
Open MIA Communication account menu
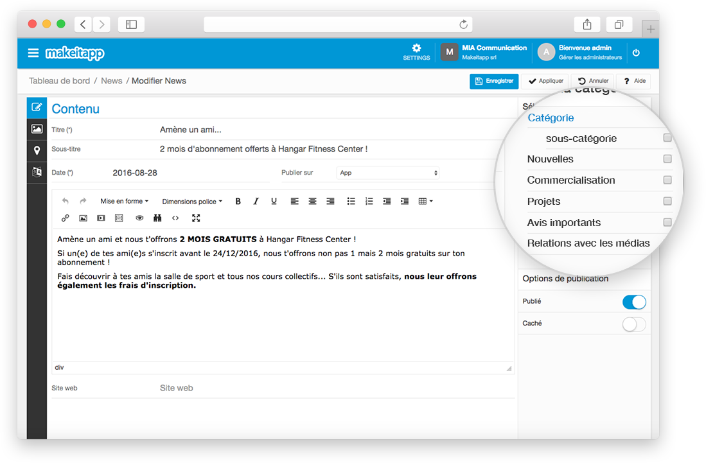tap(484, 52)
